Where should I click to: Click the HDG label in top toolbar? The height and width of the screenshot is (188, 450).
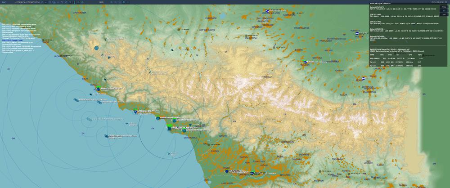click(101, 2)
